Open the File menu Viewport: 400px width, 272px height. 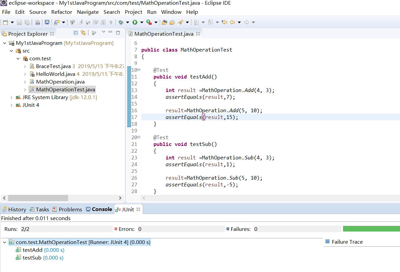tap(6, 12)
